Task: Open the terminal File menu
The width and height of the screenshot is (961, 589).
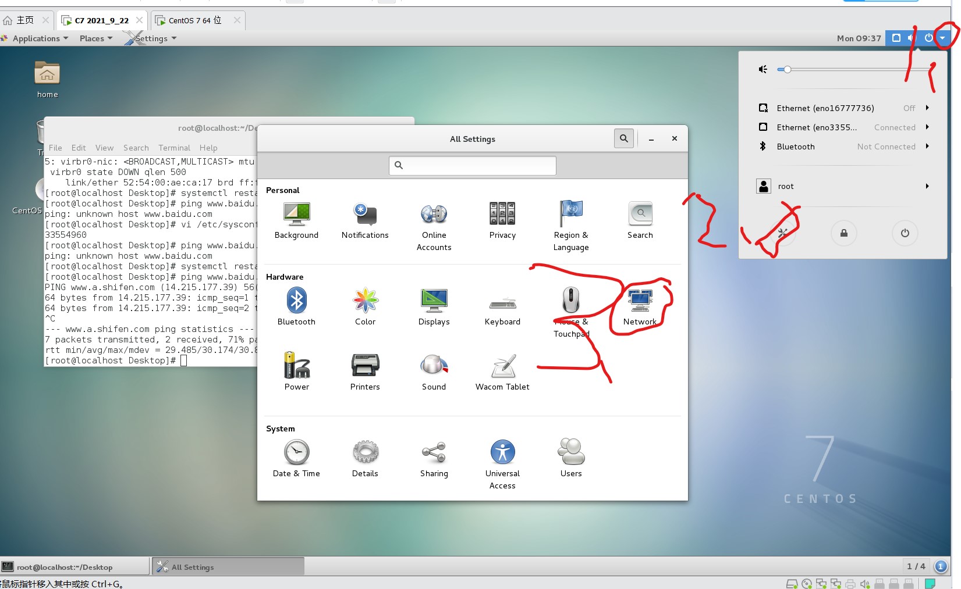Action: 55,148
